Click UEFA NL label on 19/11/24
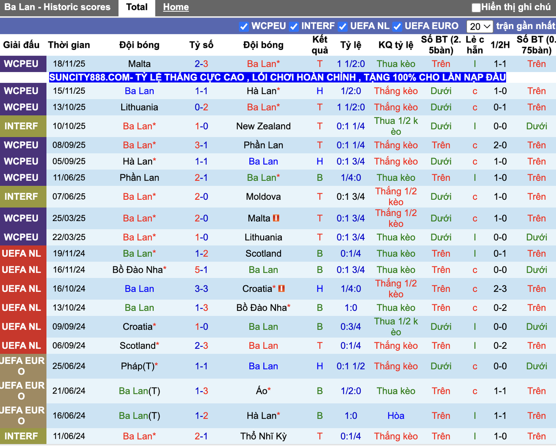556x446 pixels. 21,254
